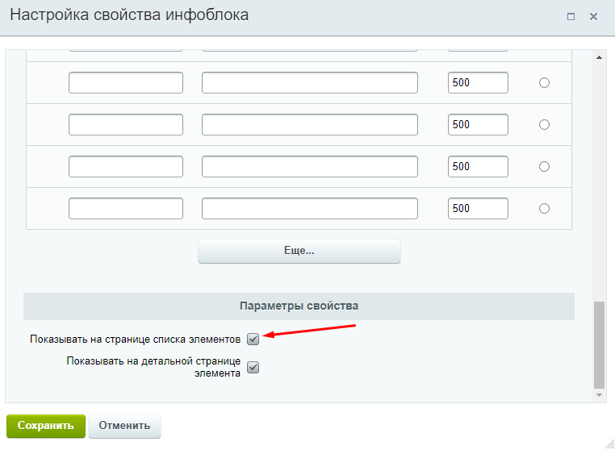
Task: Select default radio button in last row
Action: coord(544,209)
